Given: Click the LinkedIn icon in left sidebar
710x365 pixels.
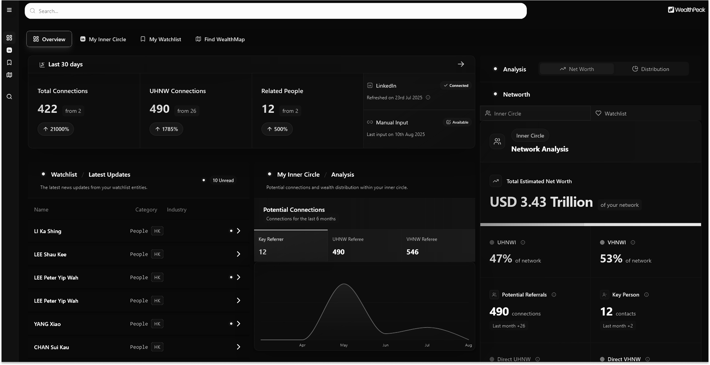Looking at the screenshot, I should click(x=9, y=50).
